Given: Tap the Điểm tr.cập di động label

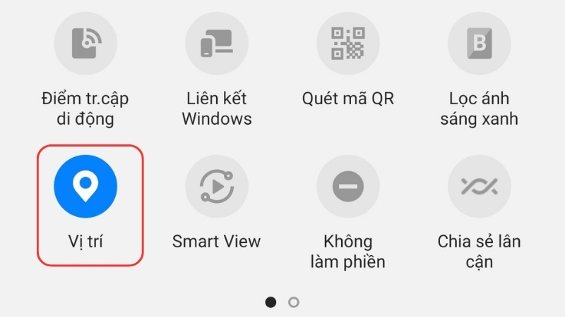Looking at the screenshot, I should click(x=85, y=109).
